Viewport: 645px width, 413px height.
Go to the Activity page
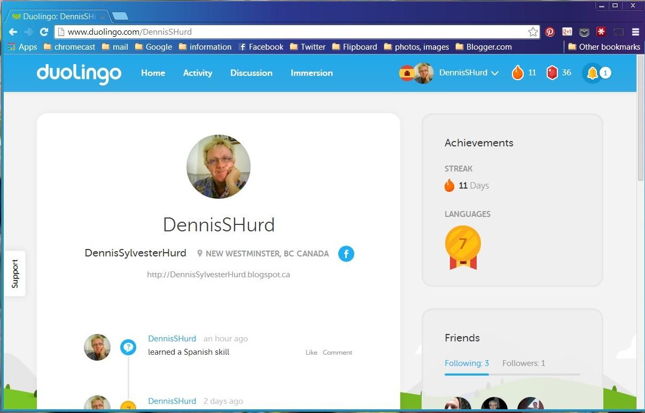tap(197, 73)
